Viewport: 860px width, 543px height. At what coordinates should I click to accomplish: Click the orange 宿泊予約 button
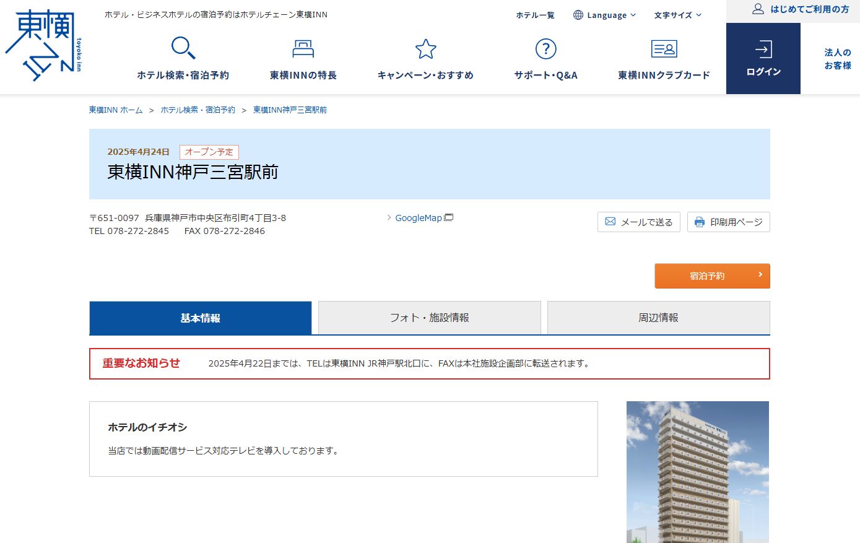[713, 276]
